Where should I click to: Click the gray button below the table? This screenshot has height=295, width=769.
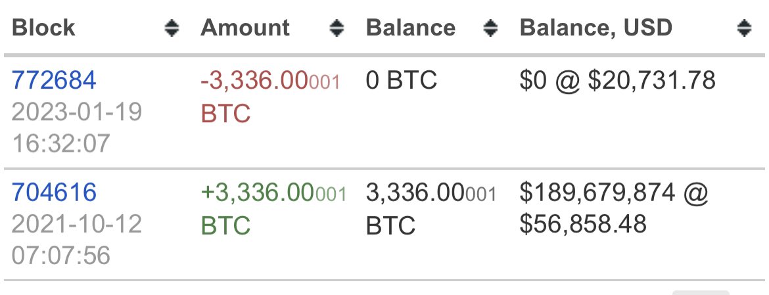[x=701, y=292]
